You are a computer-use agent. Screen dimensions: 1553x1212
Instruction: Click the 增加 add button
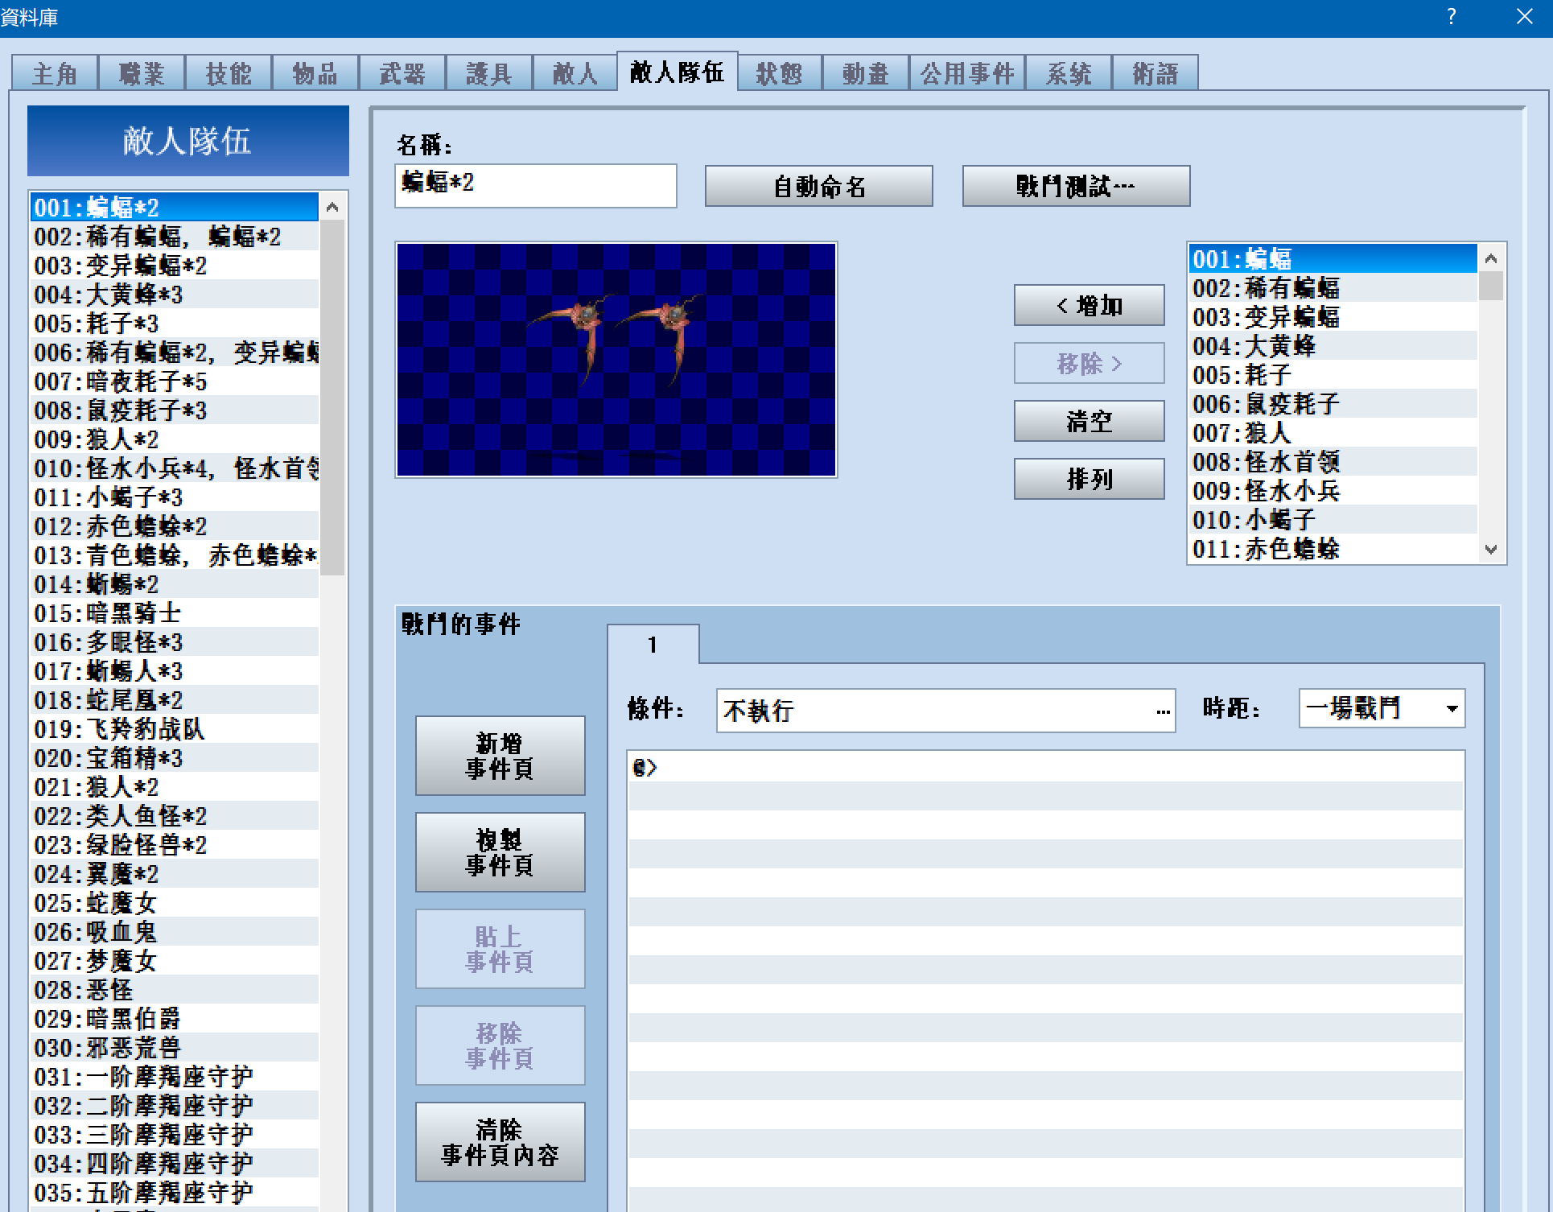tap(1089, 306)
